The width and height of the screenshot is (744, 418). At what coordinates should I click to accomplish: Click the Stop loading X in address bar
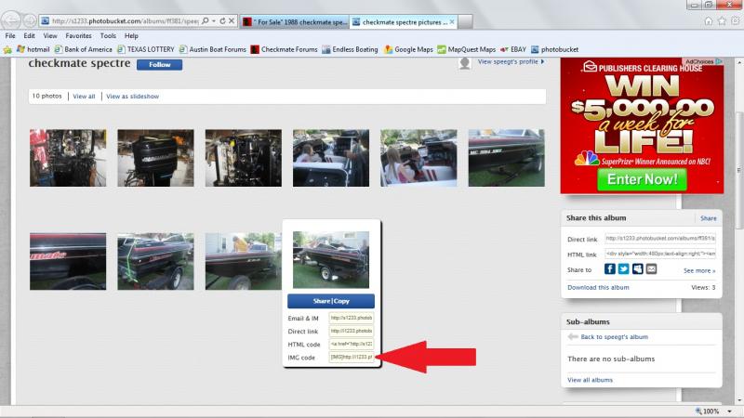[231, 20]
